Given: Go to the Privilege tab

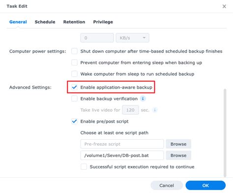Looking at the screenshot, I should click(x=103, y=22).
